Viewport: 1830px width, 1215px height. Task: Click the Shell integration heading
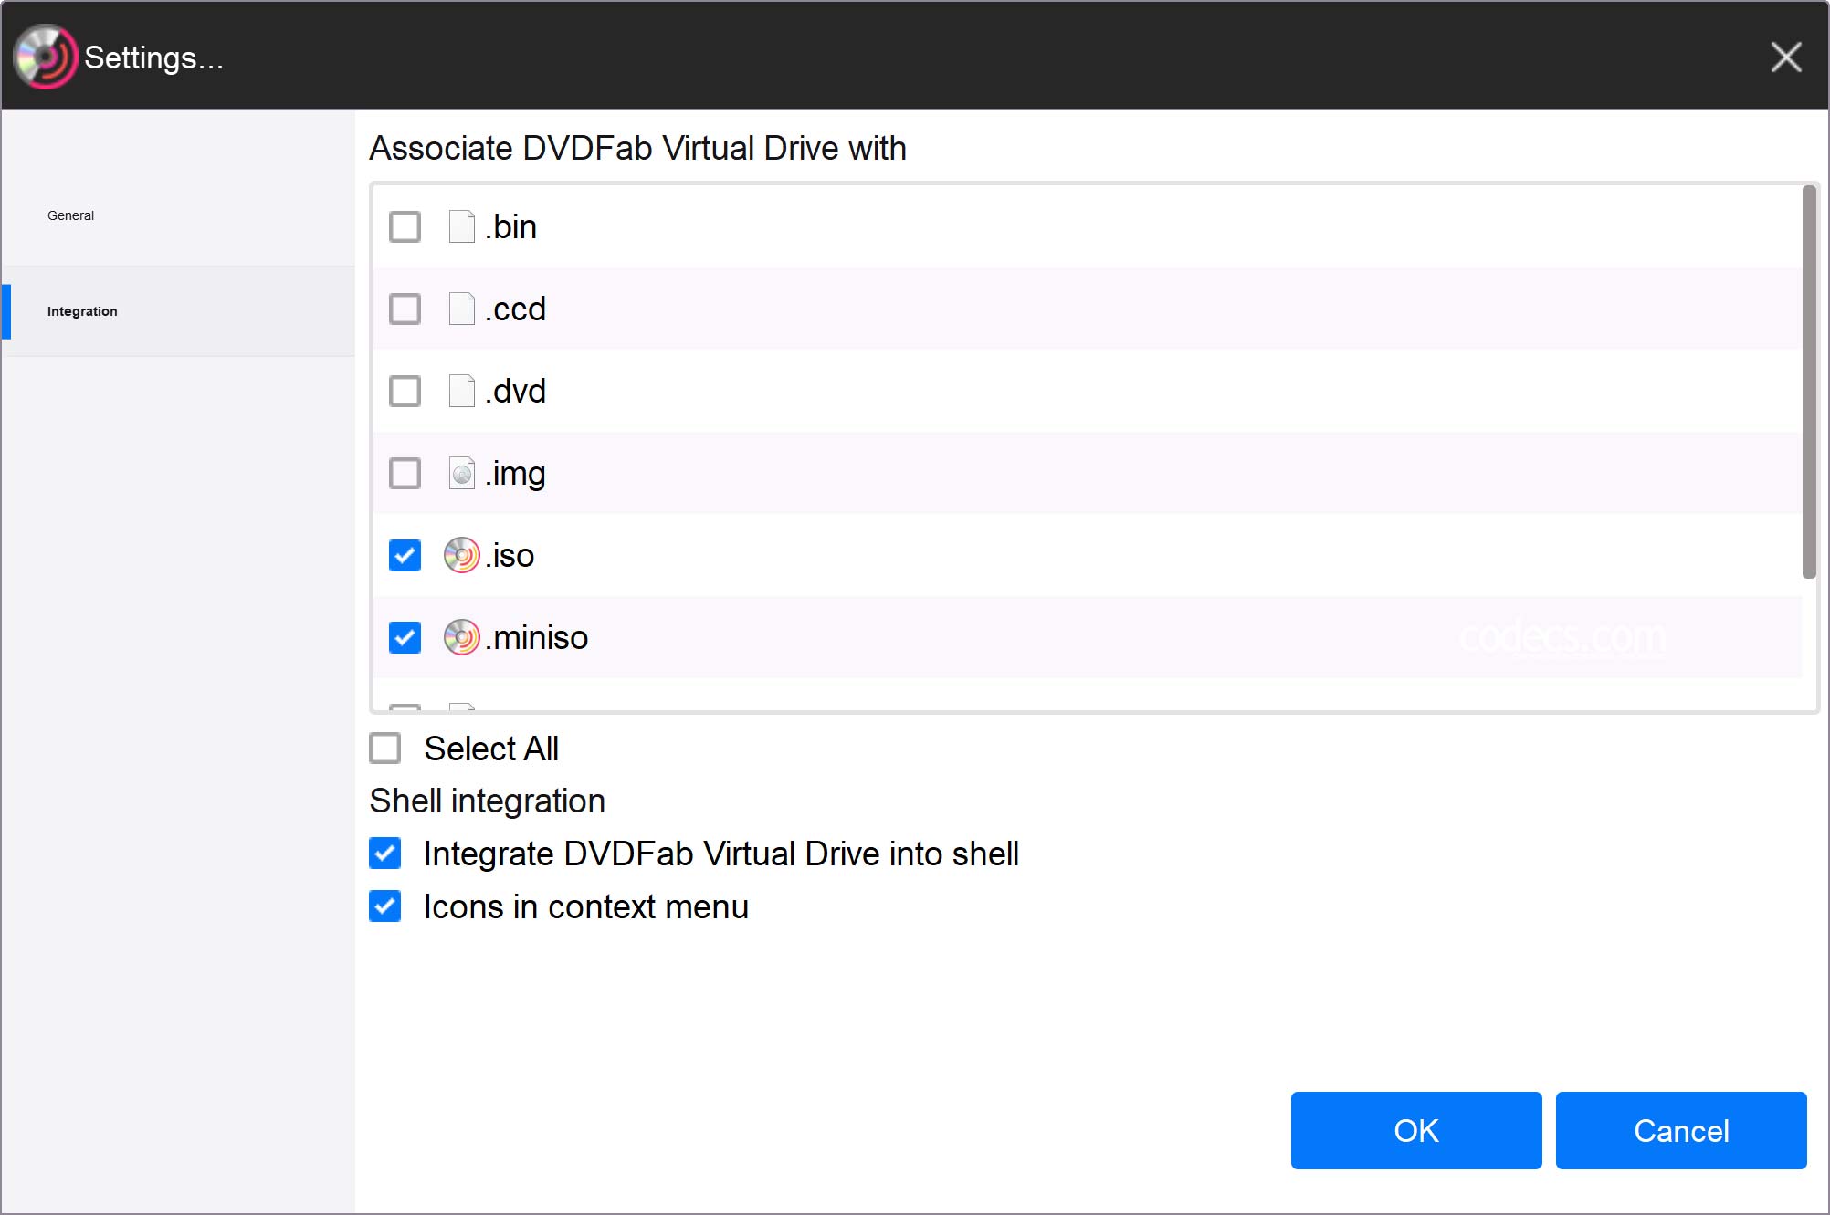tap(488, 801)
